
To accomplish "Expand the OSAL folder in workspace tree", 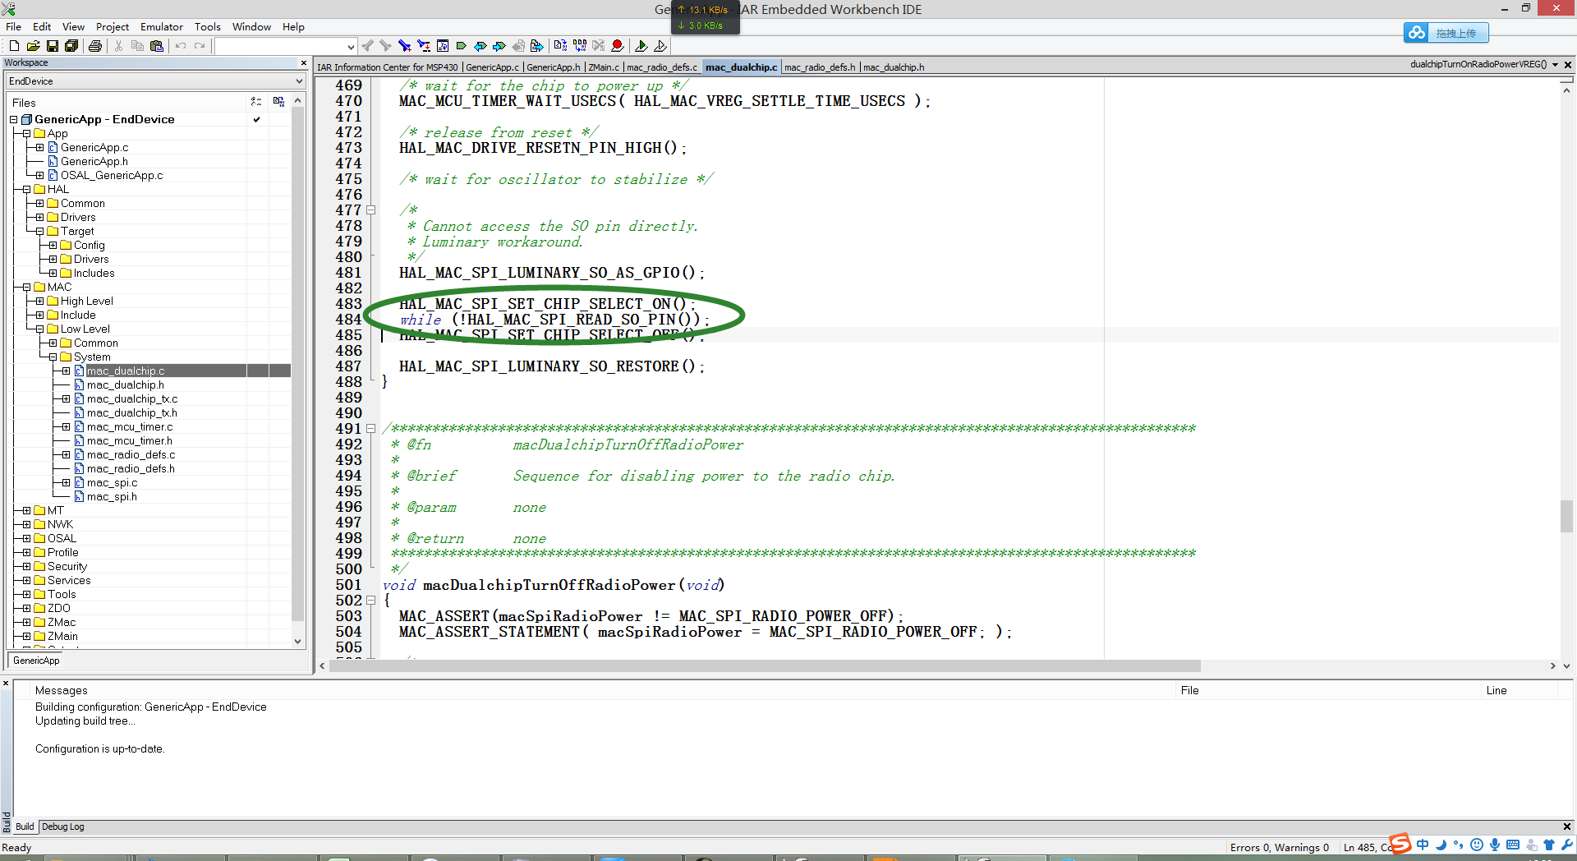I will click(x=26, y=538).
